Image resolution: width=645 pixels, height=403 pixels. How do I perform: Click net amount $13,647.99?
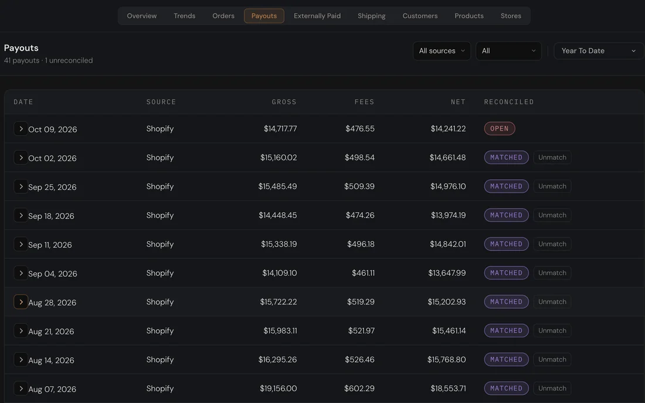coord(447,273)
